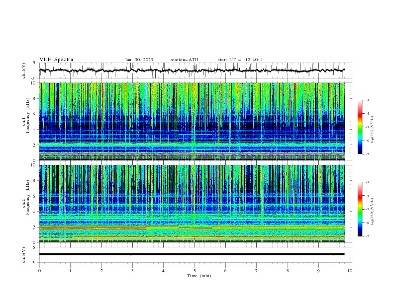Click the ch.2 spectrogram color bar

point(360,209)
